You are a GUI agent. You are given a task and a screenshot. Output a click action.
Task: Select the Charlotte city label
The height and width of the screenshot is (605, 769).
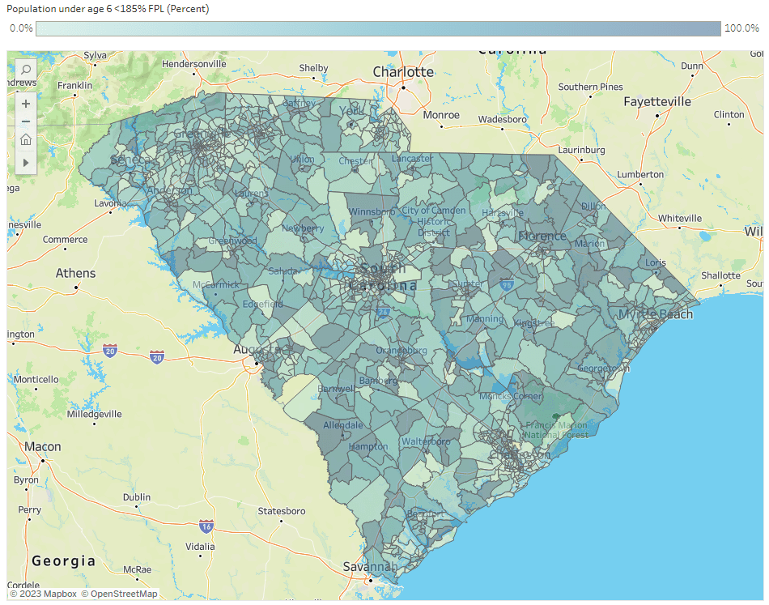click(x=403, y=72)
